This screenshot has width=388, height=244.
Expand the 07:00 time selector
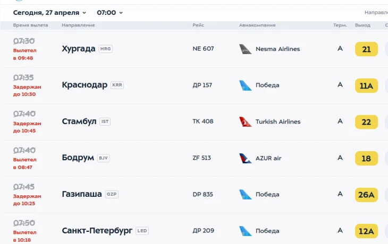[109, 12]
